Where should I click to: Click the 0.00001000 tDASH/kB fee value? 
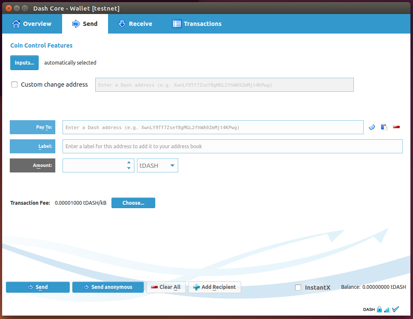coord(80,203)
